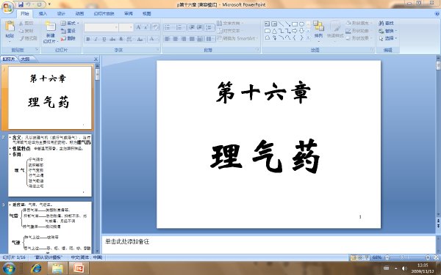Click the Paste clipboard icon
This screenshot has width=441, height=275.
10,26
